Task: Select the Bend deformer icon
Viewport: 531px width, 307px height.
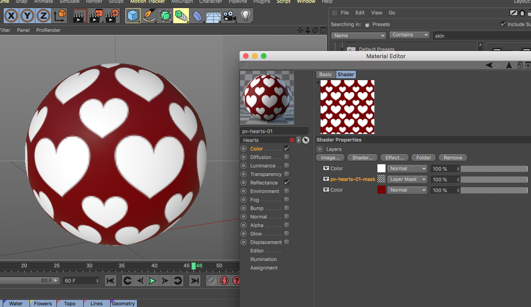Action: click(197, 16)
